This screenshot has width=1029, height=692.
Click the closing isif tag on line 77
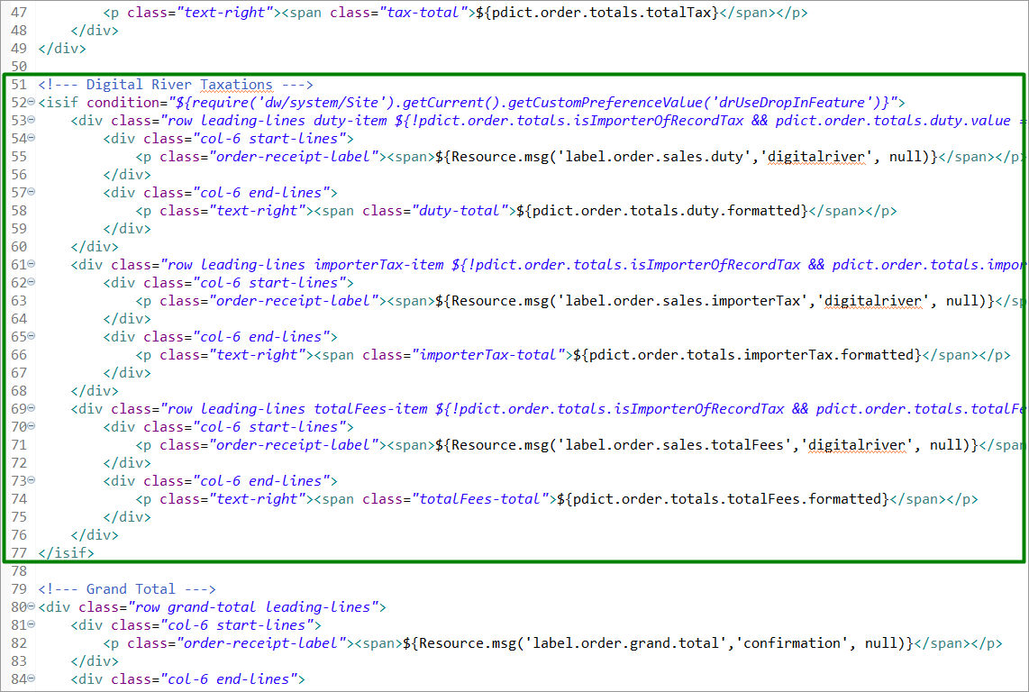click(67, 553)
